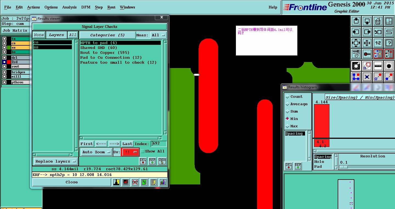Viewport: 395px width, 209px height.
Task: Open the DFM menu
Action: tap(86, 7)
